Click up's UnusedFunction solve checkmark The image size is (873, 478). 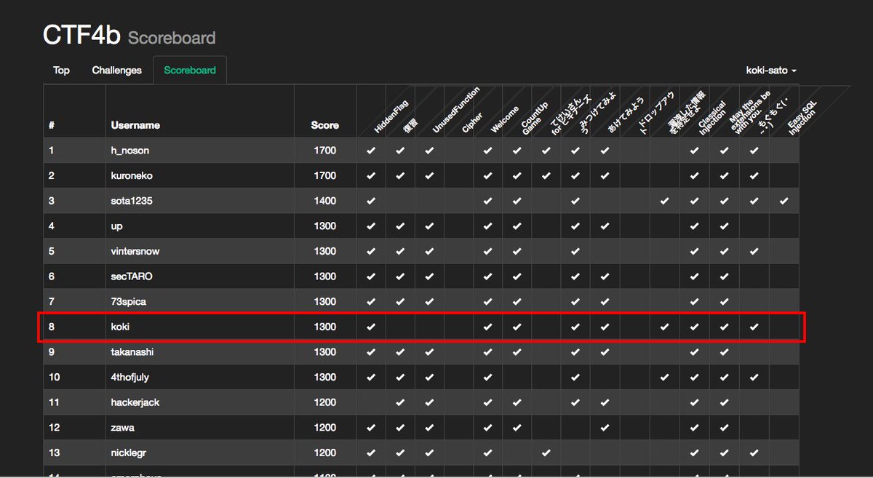pyautogui.click(x=429, y=226)
